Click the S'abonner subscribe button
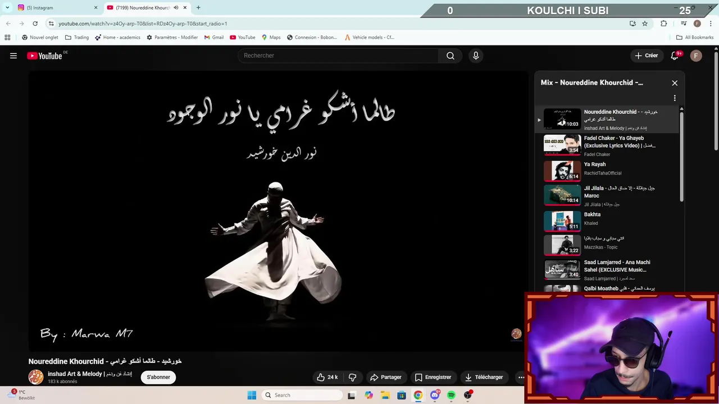Image resolution: width=719 pixels, height=404 pixels. (158, 377)
